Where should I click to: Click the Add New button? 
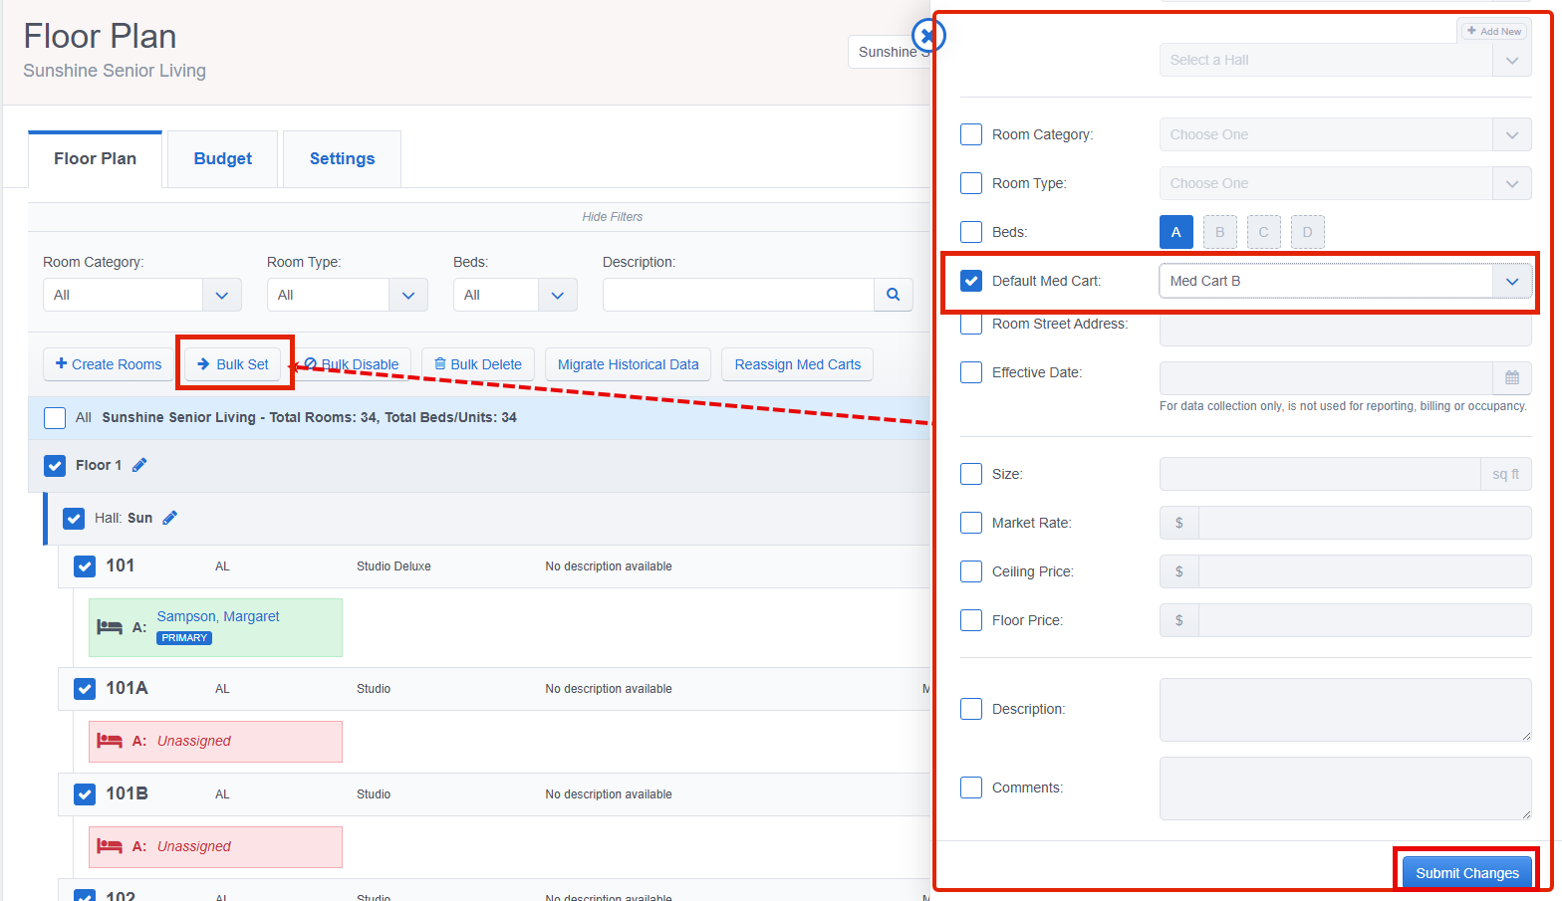(x=1493, y=31)
